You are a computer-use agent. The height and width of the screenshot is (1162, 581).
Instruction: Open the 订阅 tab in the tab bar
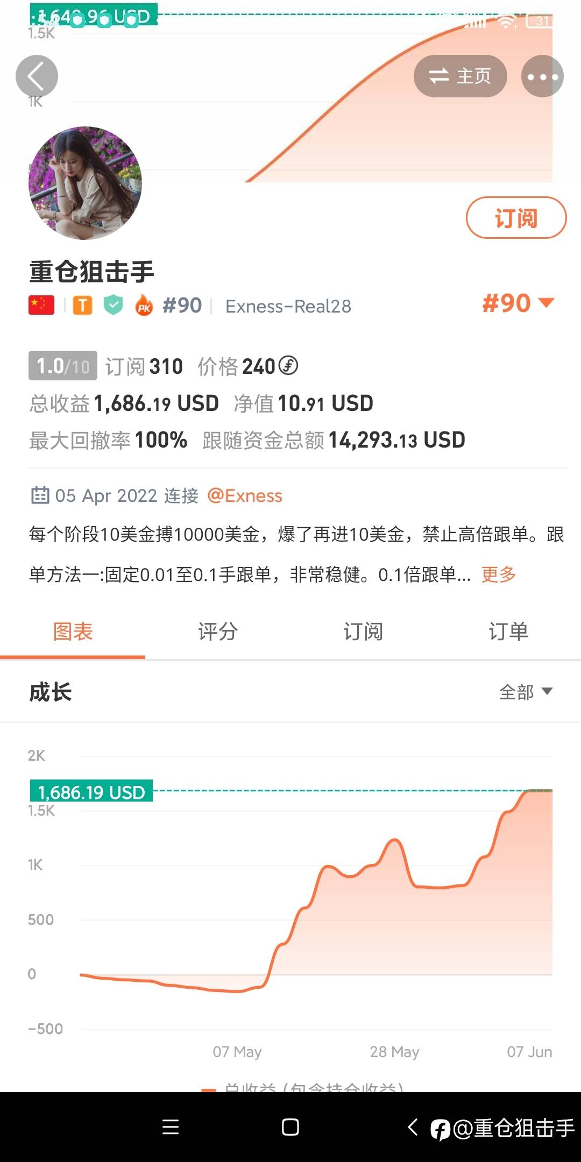coord(363,632)
